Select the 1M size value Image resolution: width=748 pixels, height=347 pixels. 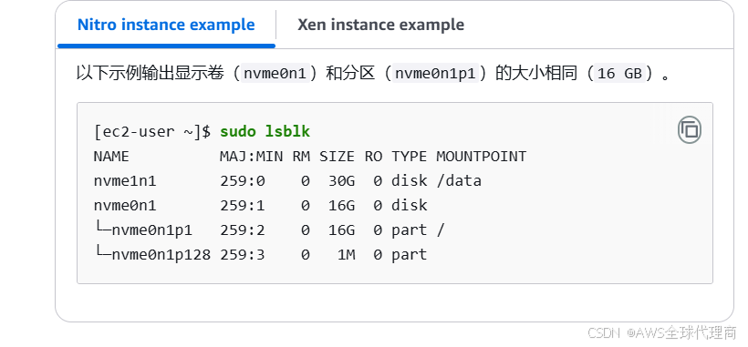click(347, 255)
